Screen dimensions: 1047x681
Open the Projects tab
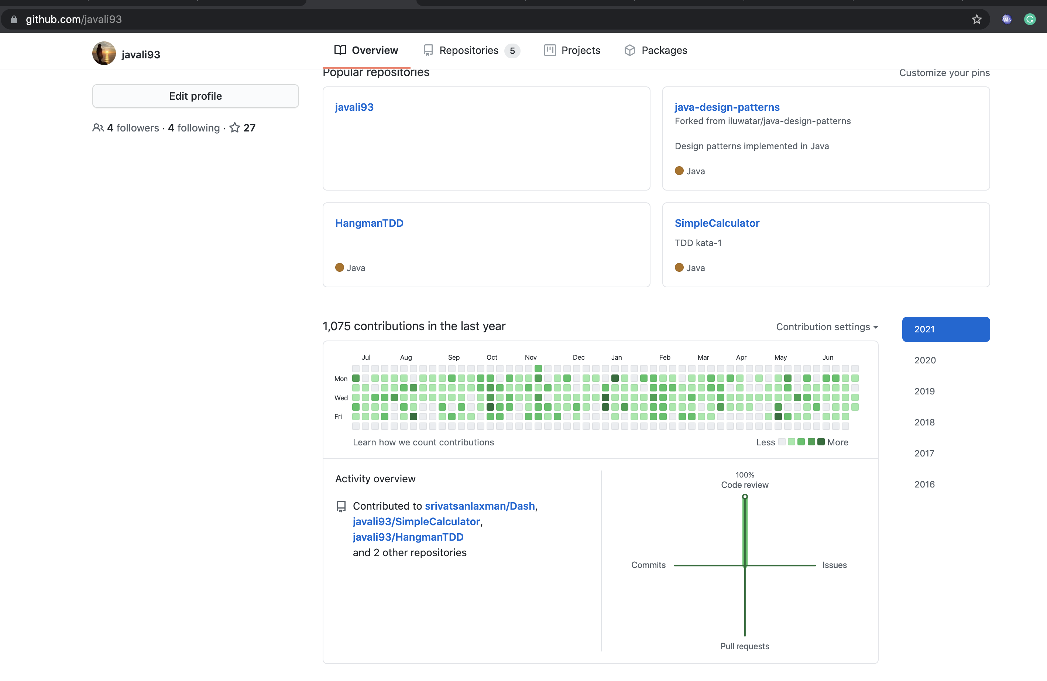tap(572, 51)
